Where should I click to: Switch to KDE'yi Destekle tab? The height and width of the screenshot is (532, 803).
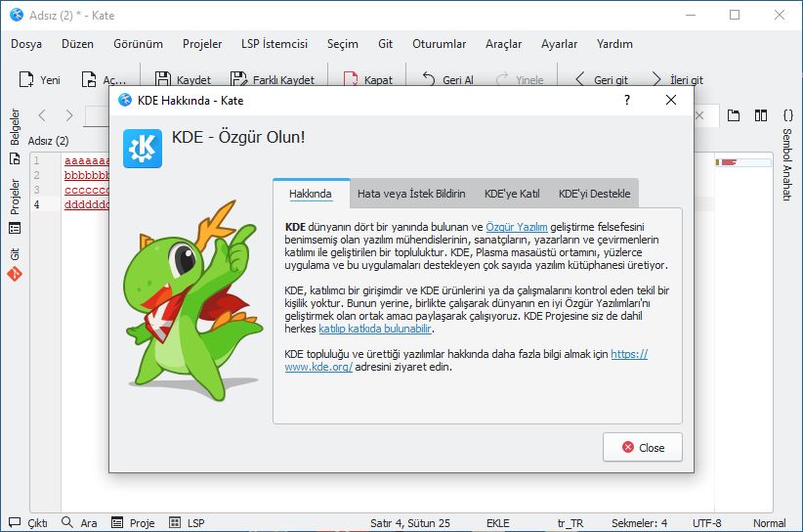click(594, 194)
